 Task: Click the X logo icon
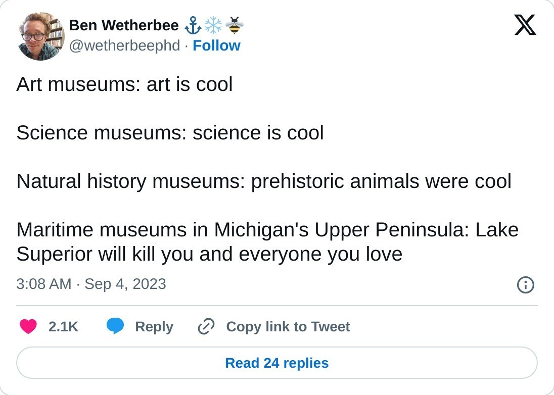(525, 25)
